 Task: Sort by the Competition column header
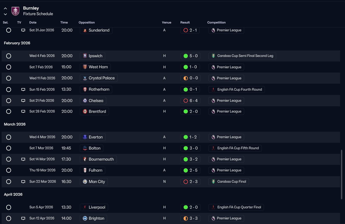216,22
